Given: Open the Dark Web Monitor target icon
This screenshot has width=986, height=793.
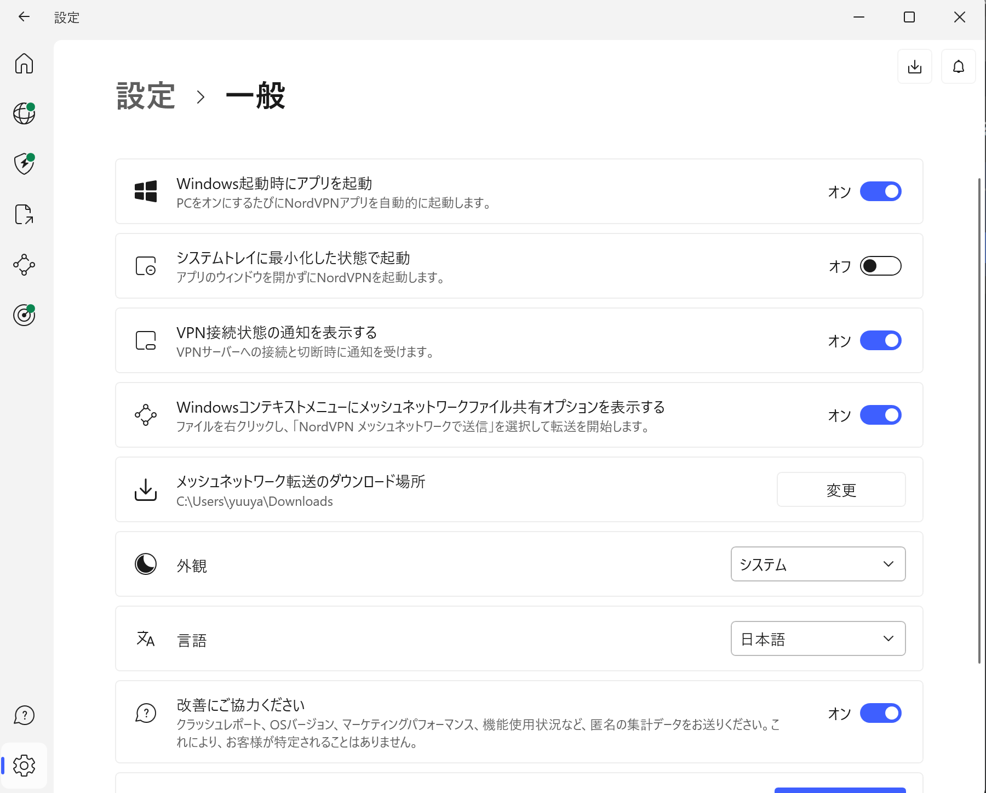Looking at the screenshot, I should tap(24, 315).
